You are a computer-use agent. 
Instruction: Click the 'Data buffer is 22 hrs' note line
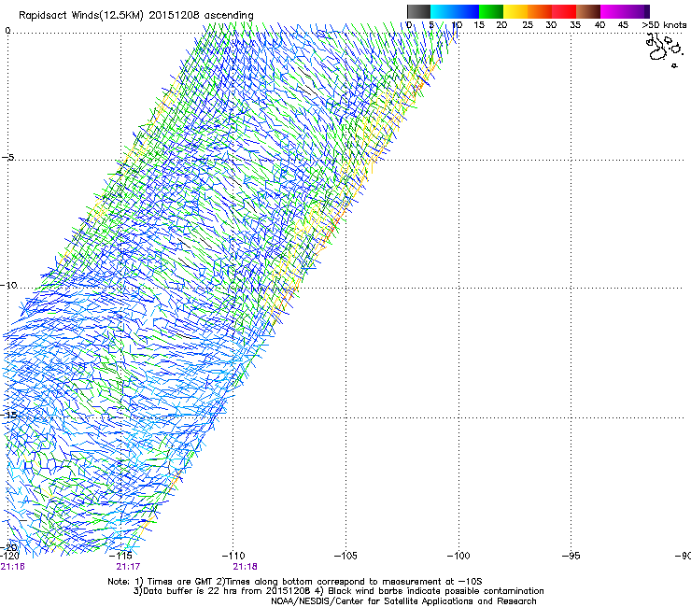click(338, 591)
